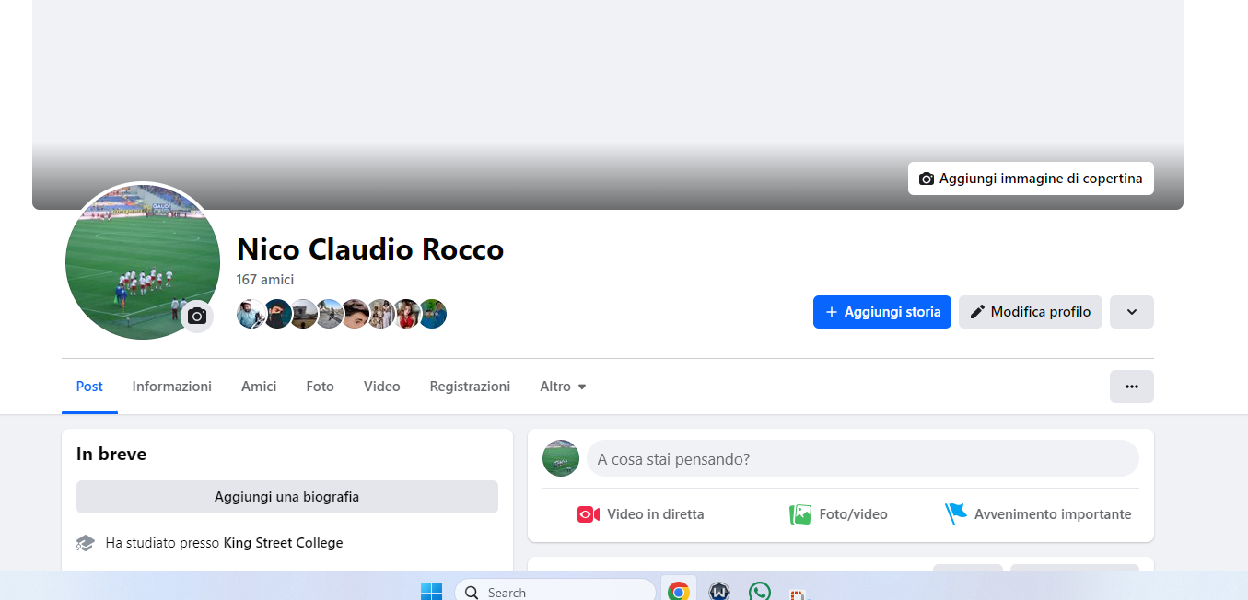
Task: Select the Post tab
Action: click(89, 387)
